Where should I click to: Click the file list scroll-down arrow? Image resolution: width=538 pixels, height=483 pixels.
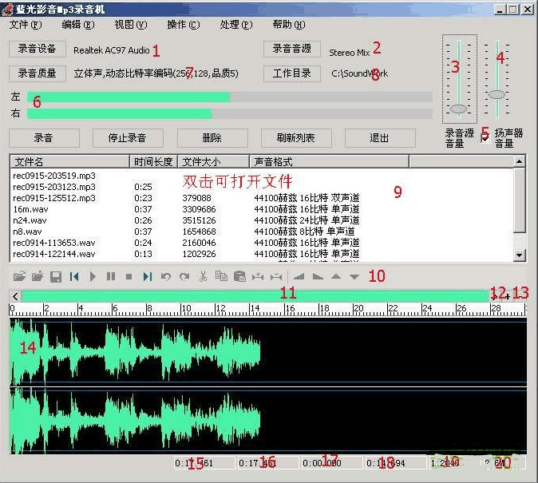point(520,255)
